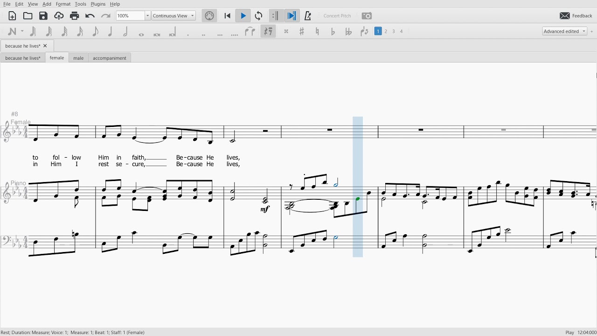597x336 pixels.
Task: Open Continuous View mode dropdown
Action: (174, 16)
